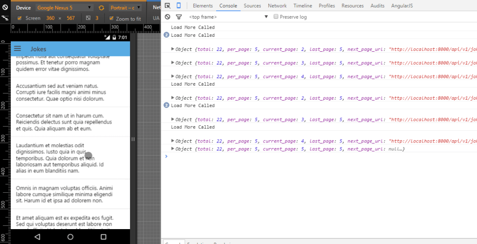This screenshot has height=244, width=477.
Task: Expand the first logged Object with current_page 2
Action: click(173, 49)
